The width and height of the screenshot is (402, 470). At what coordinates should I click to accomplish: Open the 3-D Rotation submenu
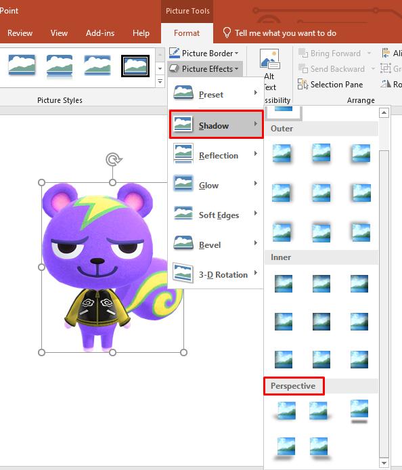coord(216,274)
